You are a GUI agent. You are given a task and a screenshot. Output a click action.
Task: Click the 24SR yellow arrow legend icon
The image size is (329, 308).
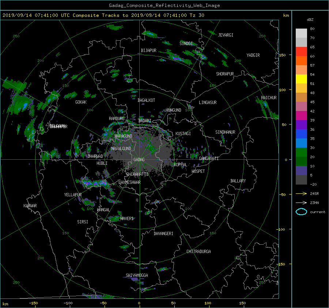pyautogui.click(x=301, y=193)
